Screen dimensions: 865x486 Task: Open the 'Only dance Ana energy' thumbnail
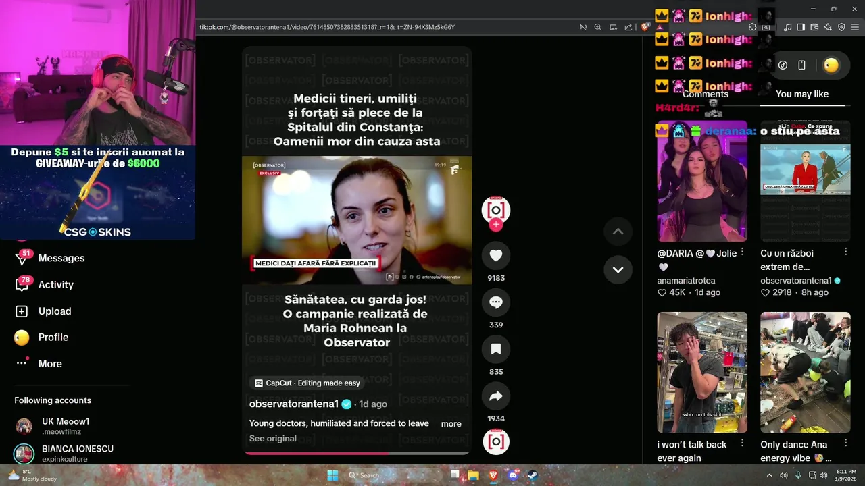coord(805,372)
